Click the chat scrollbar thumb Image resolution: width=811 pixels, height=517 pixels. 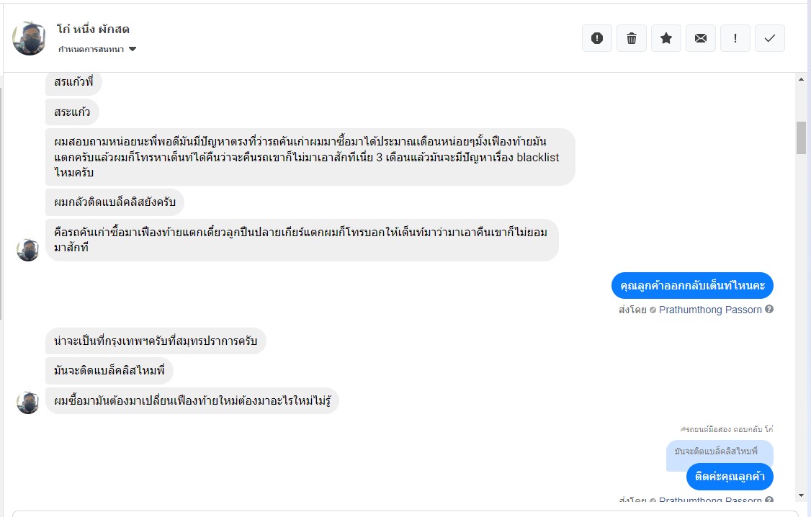pos(801,138)
